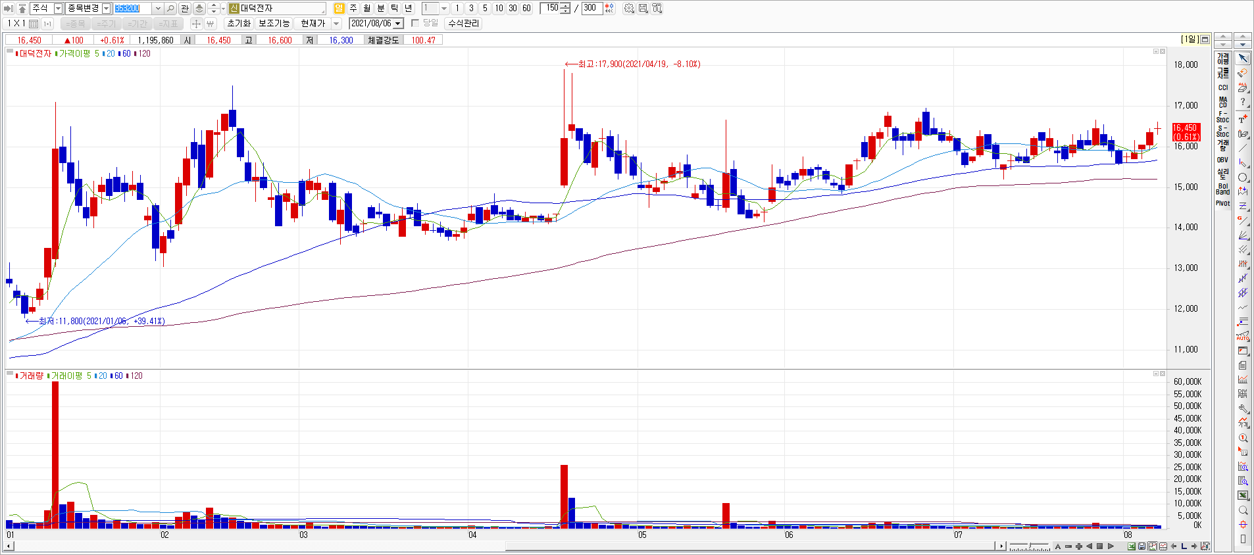Expand the stock code history dropdown
Screen dimensions: 1254x555
coord(158,8)
